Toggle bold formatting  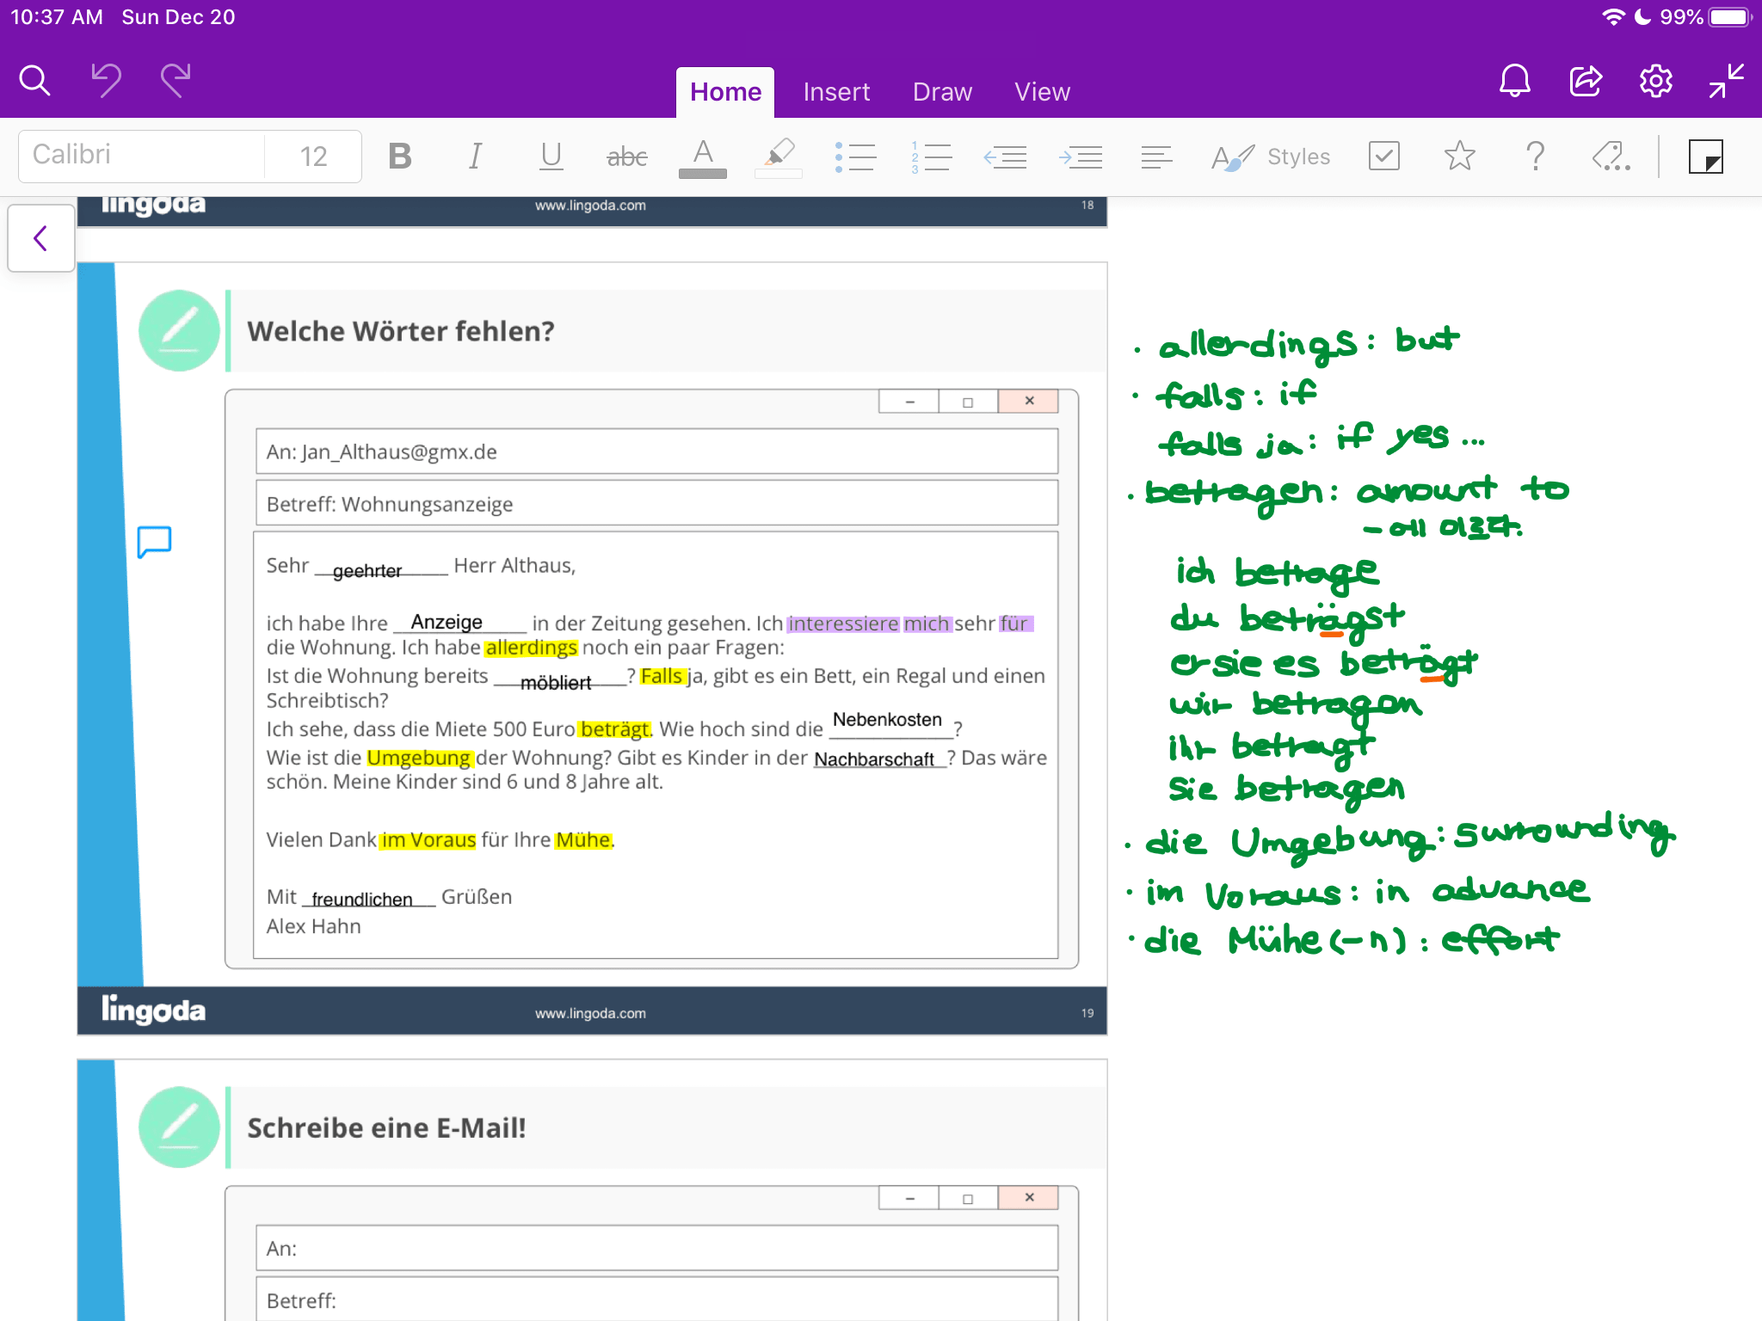pyautogui.click(x=399, y=157)
